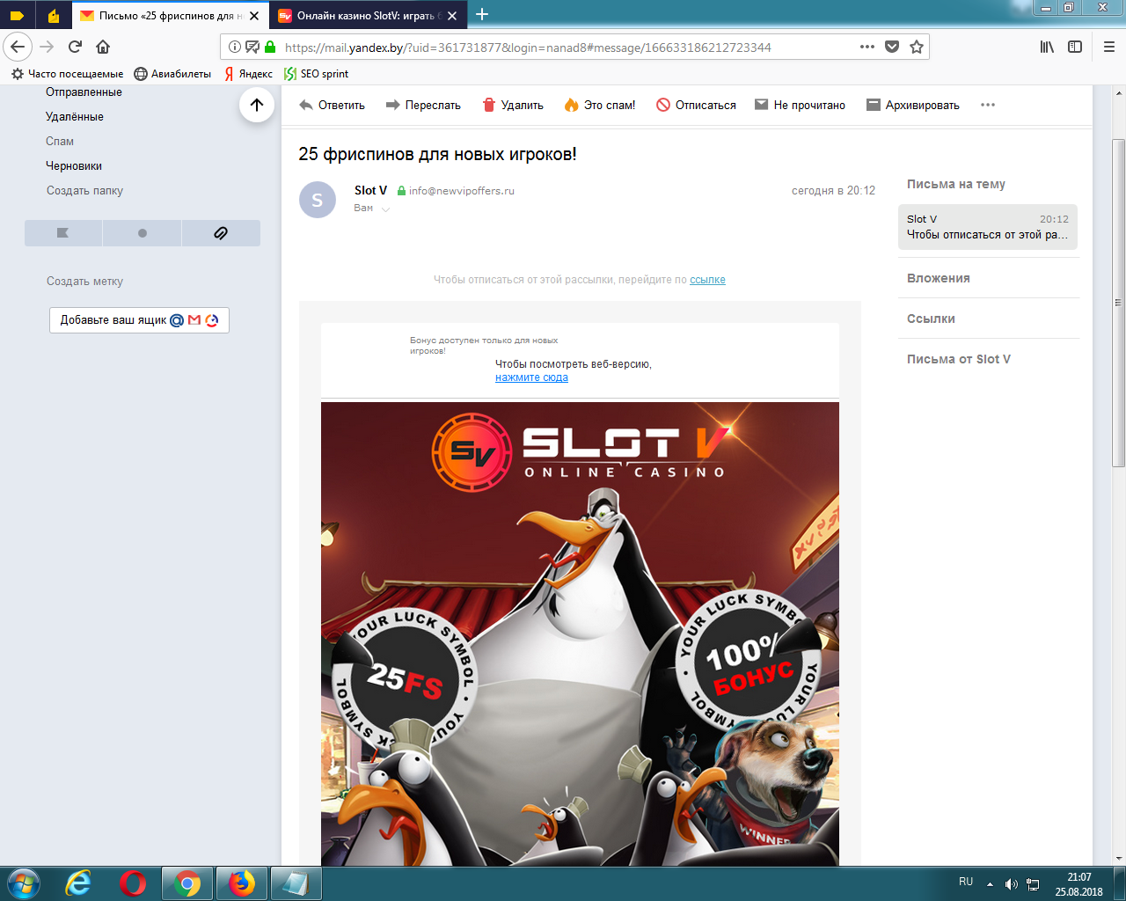Close the SlotV casino tab

[452, 16]
